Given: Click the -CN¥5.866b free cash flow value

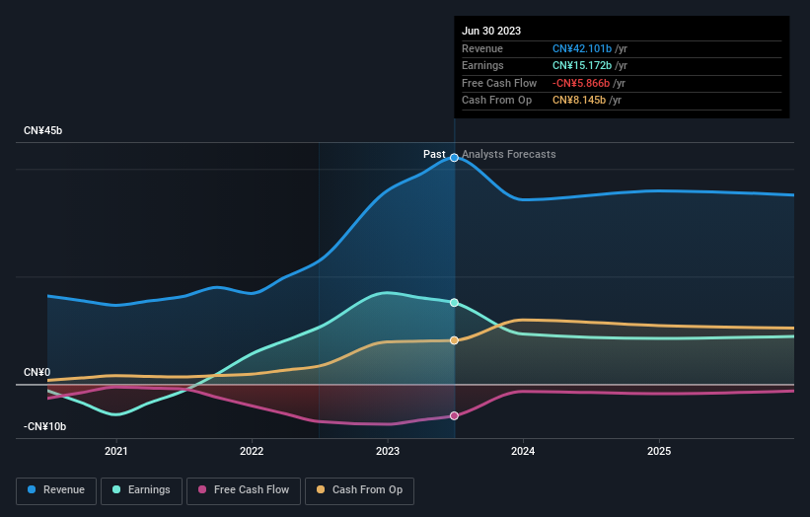Looking at the screenshot, I should coord(581,83).
